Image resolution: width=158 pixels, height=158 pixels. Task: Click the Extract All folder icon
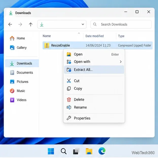coord(69,70)
